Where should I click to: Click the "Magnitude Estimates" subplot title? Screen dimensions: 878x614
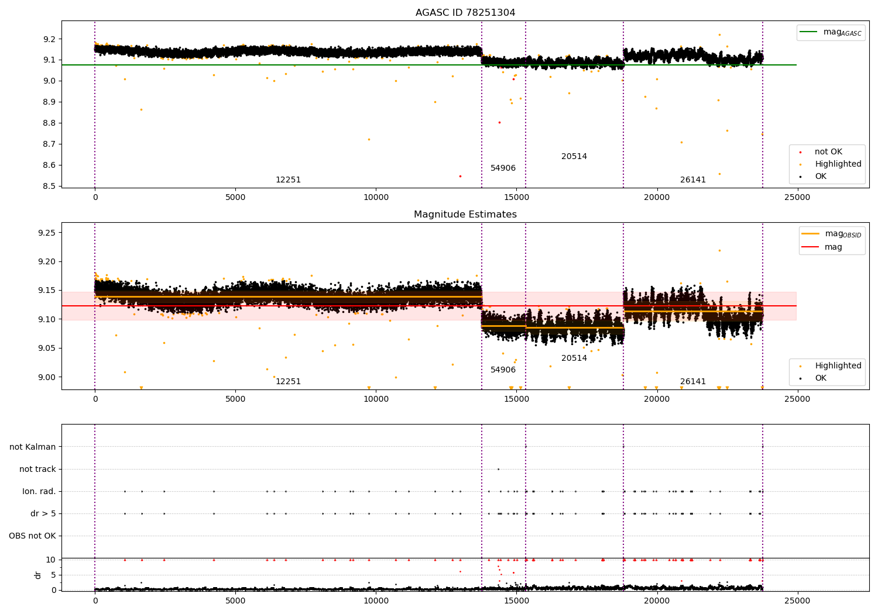click(x=465, y=215)
